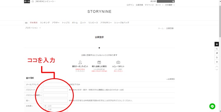This screenshot has width=221, height=112.
Task: Open the シューズ&バッグ category
Action: pos(121,23)
